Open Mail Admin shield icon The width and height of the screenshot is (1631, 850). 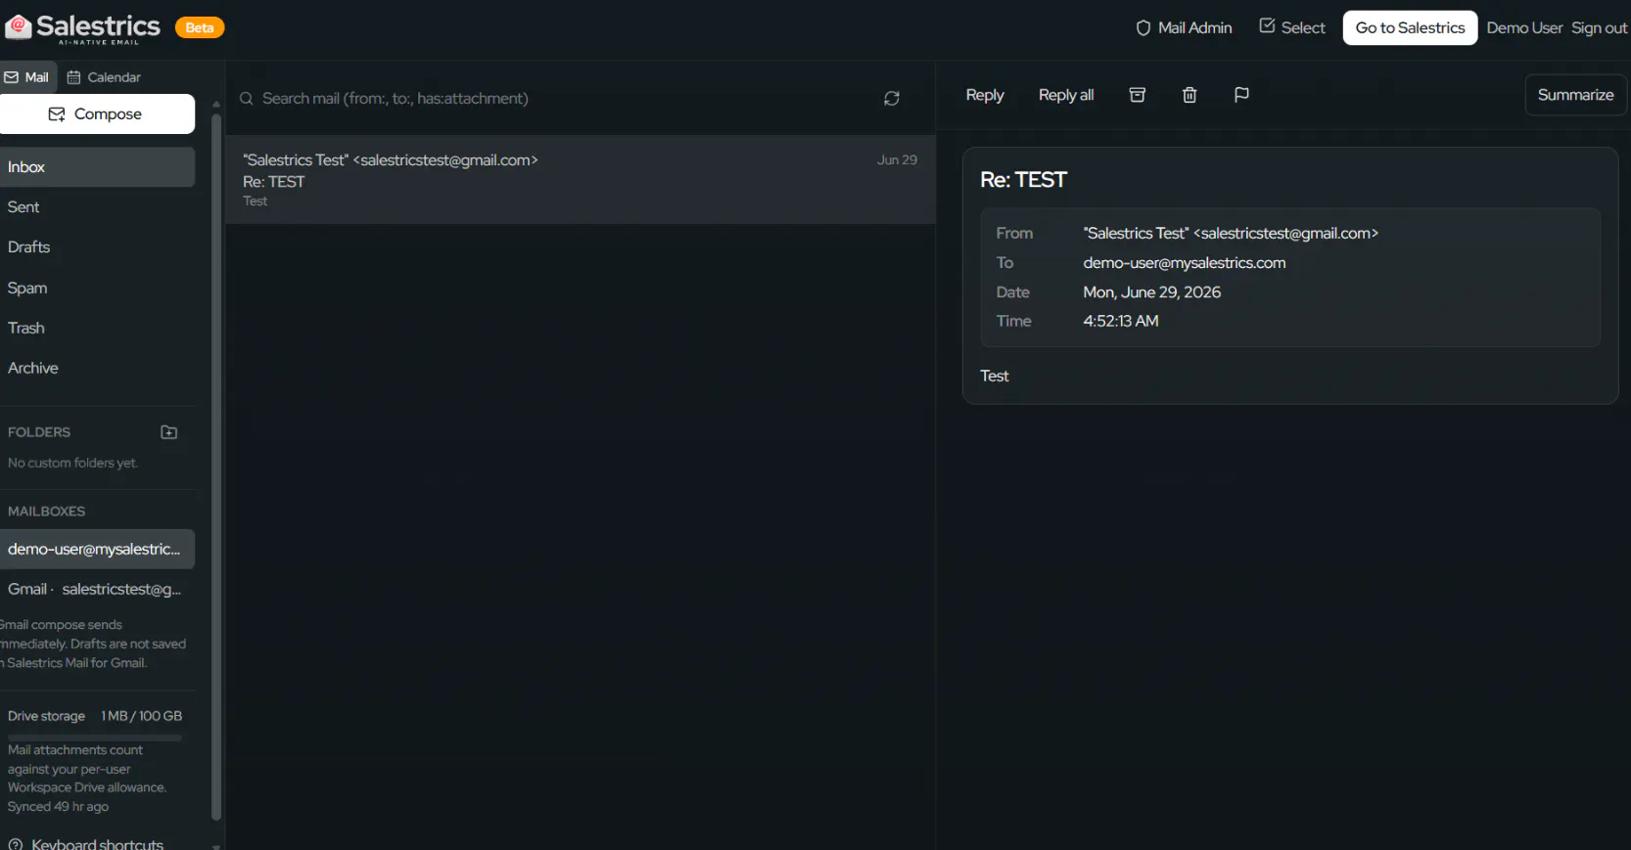(1142, 27)
